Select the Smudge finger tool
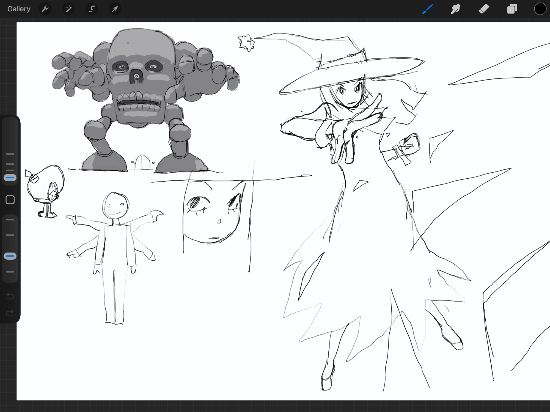Screen dimensions: 550x412 coord(456,9)
